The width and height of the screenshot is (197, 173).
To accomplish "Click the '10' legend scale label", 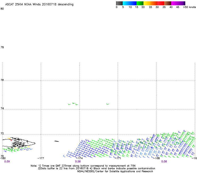I will point(130,7).
